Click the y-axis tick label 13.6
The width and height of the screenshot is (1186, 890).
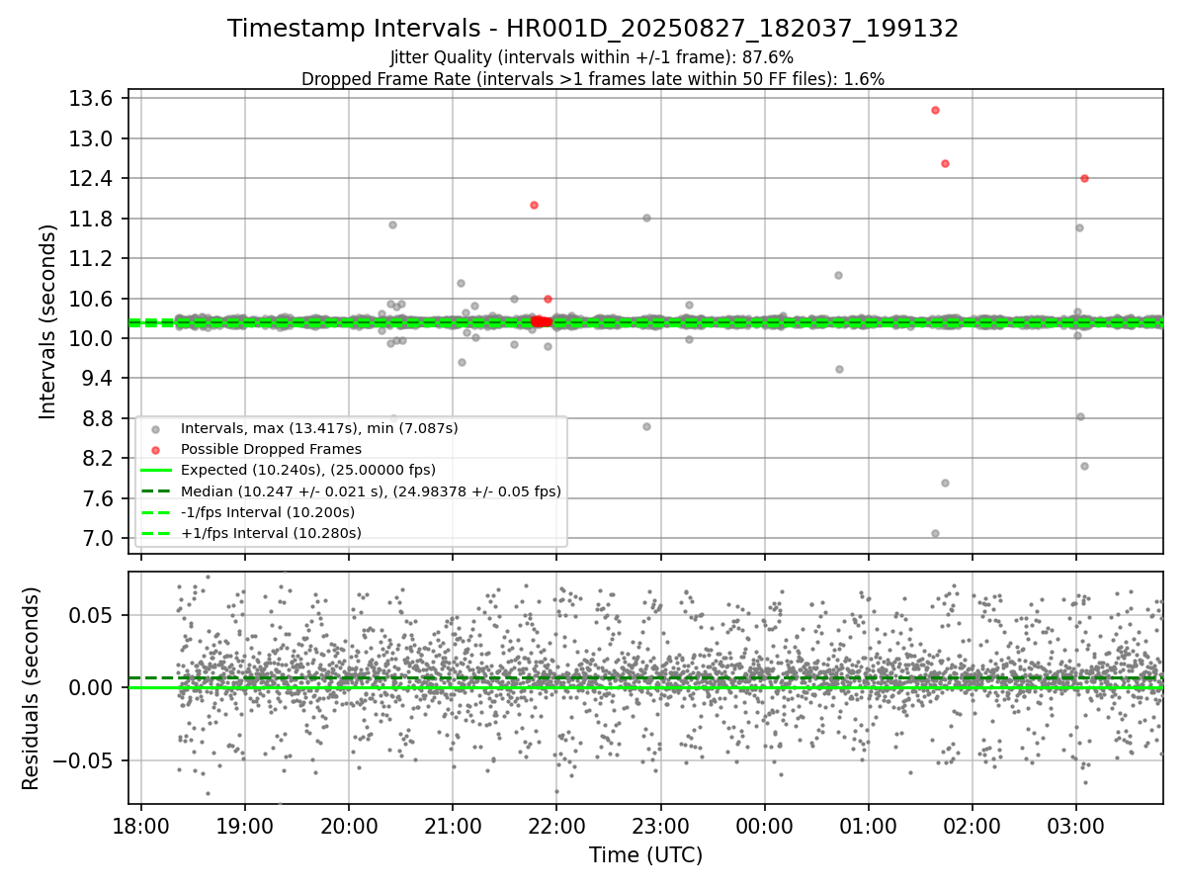click(93, 98)
